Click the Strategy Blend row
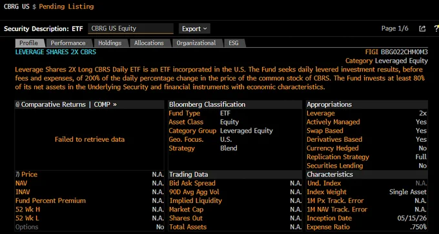The image size is (439, 234). click(235, 148)
